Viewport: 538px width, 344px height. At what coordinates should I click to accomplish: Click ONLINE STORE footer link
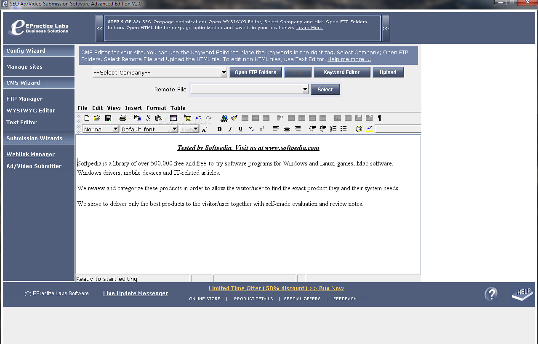click(x=205, y=299)
